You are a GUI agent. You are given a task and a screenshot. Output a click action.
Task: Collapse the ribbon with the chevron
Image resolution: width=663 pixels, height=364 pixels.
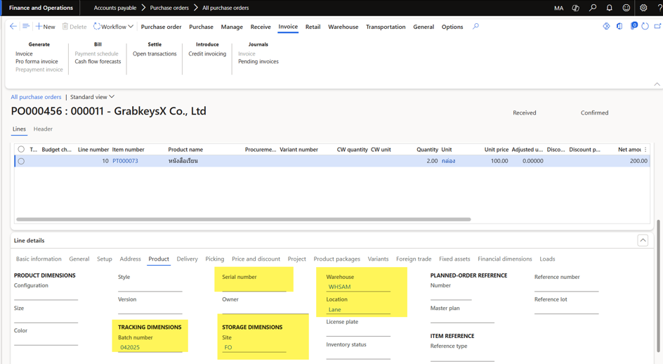pyautogui.click(x=657, y=84)
